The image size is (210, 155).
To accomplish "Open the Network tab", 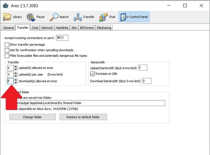I will 47,28.
